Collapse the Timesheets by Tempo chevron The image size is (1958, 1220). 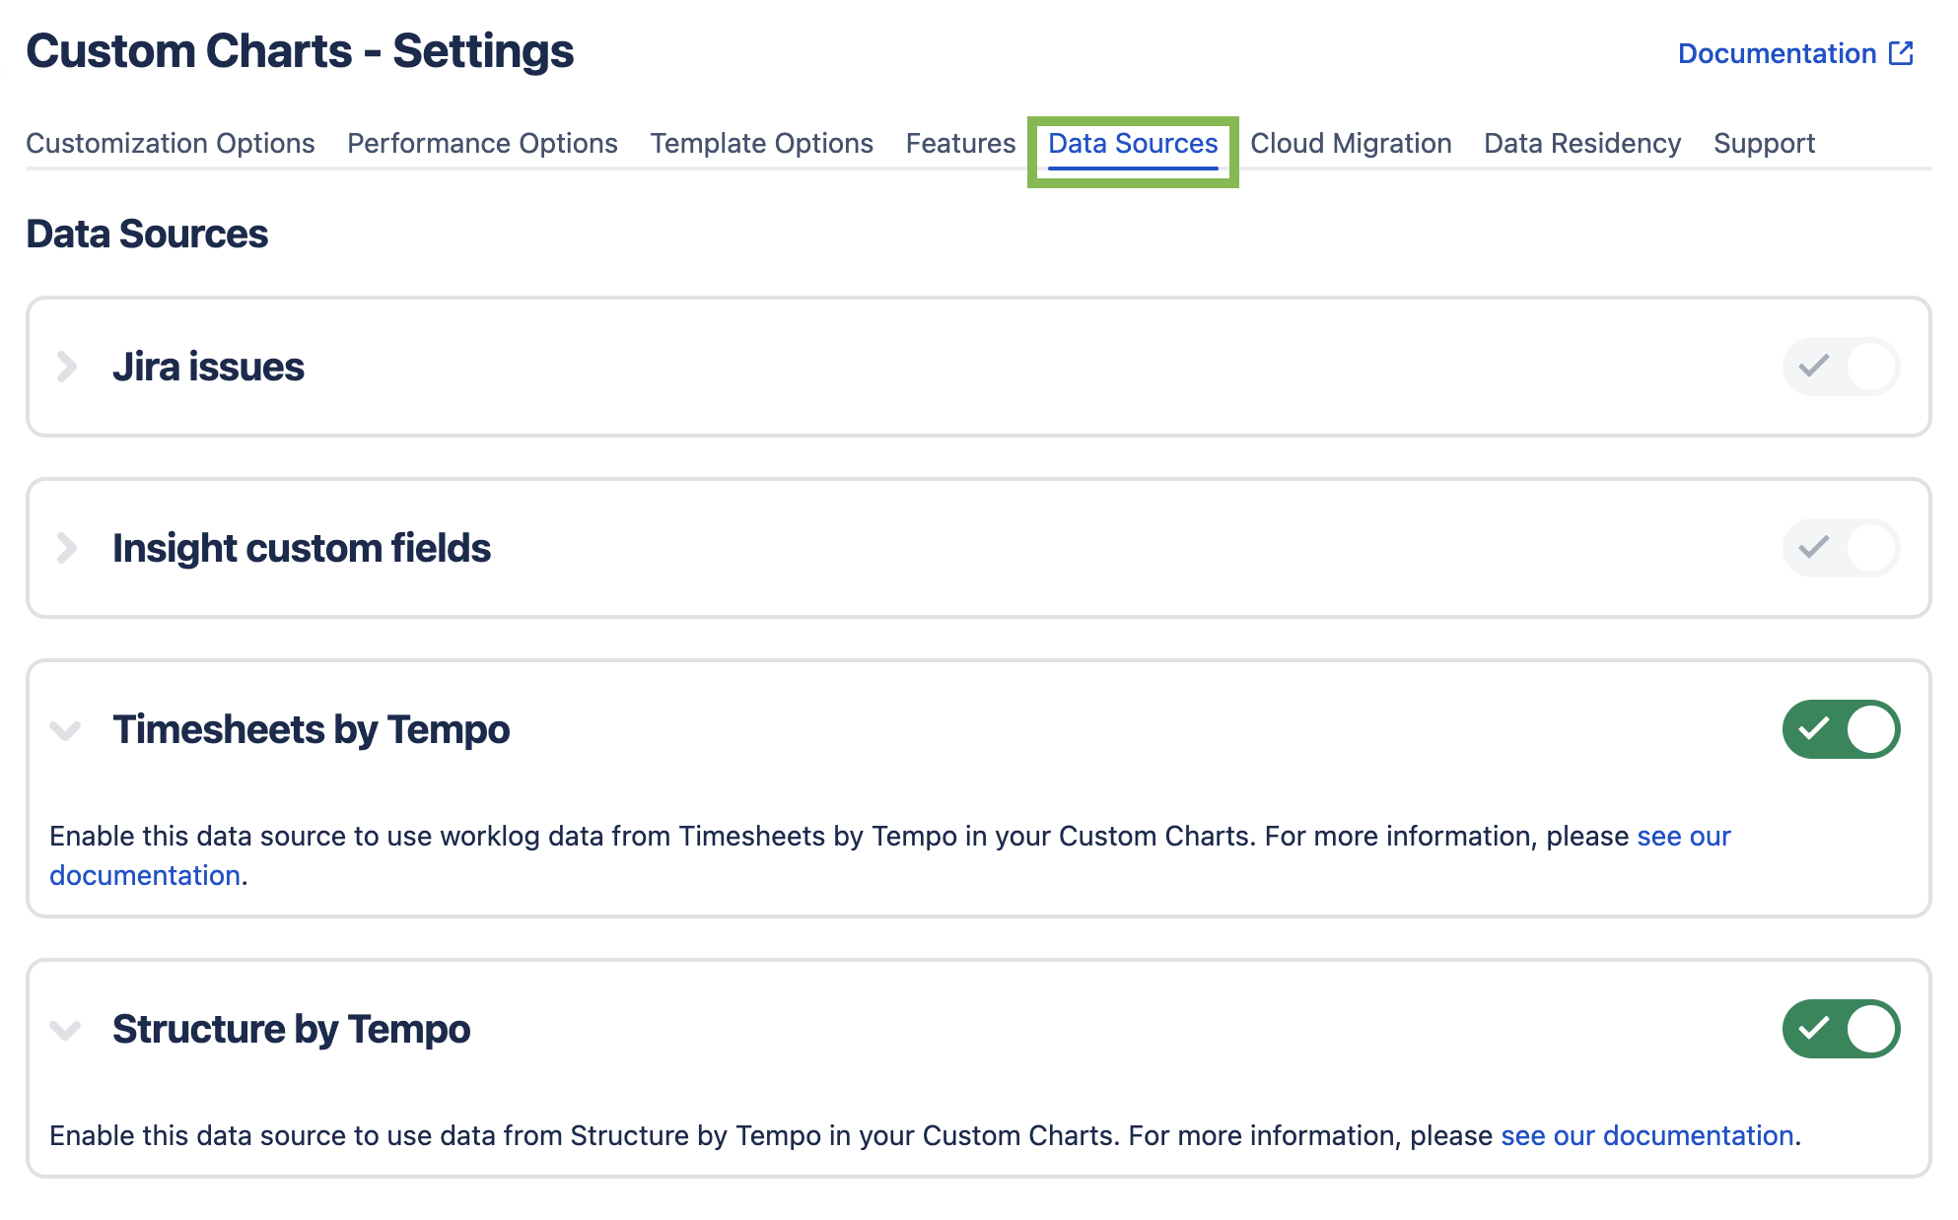[65, 730]
